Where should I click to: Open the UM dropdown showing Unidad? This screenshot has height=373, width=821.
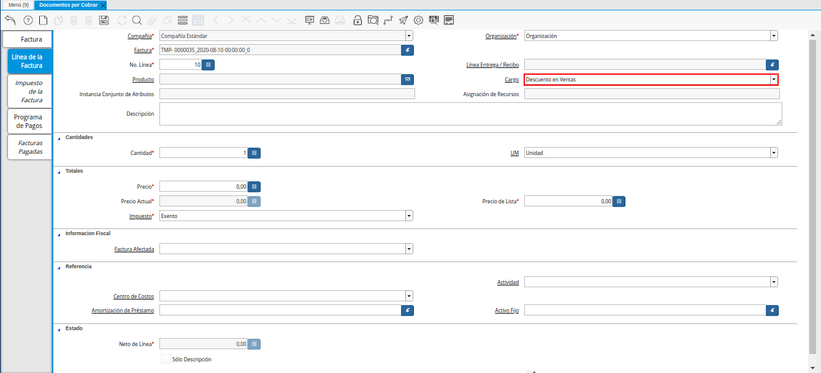(774, 153)
